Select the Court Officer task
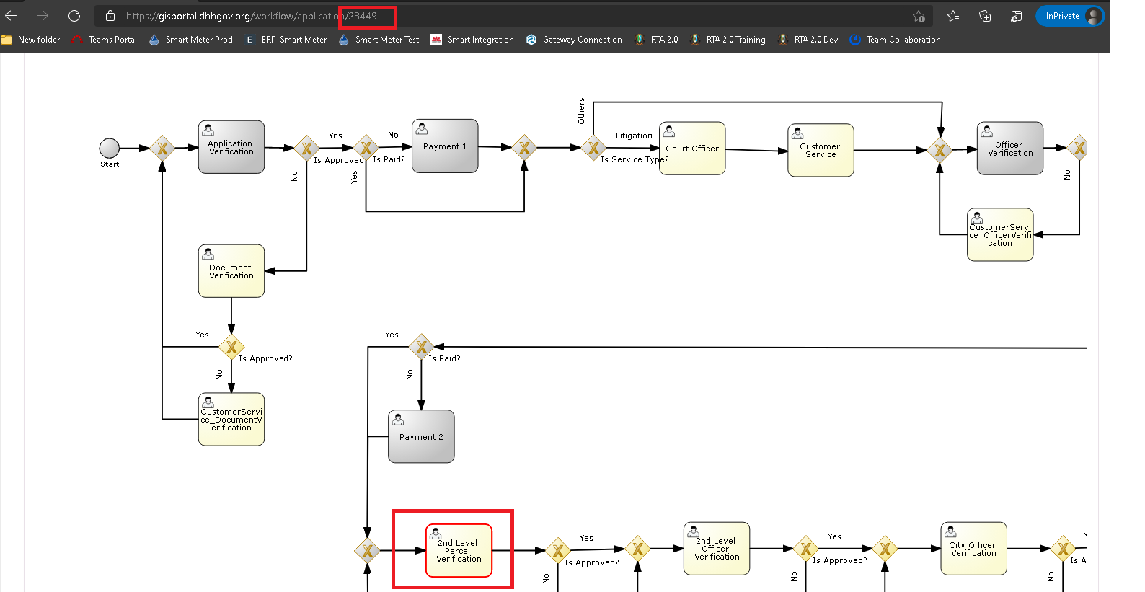The image size is (1145, 592). coord(692,148)
